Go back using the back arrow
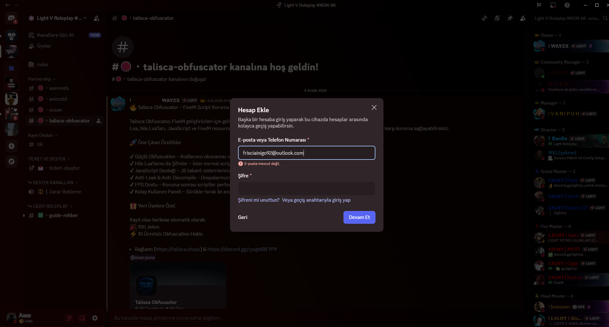The image size is (609, 327). pos(8,5)
